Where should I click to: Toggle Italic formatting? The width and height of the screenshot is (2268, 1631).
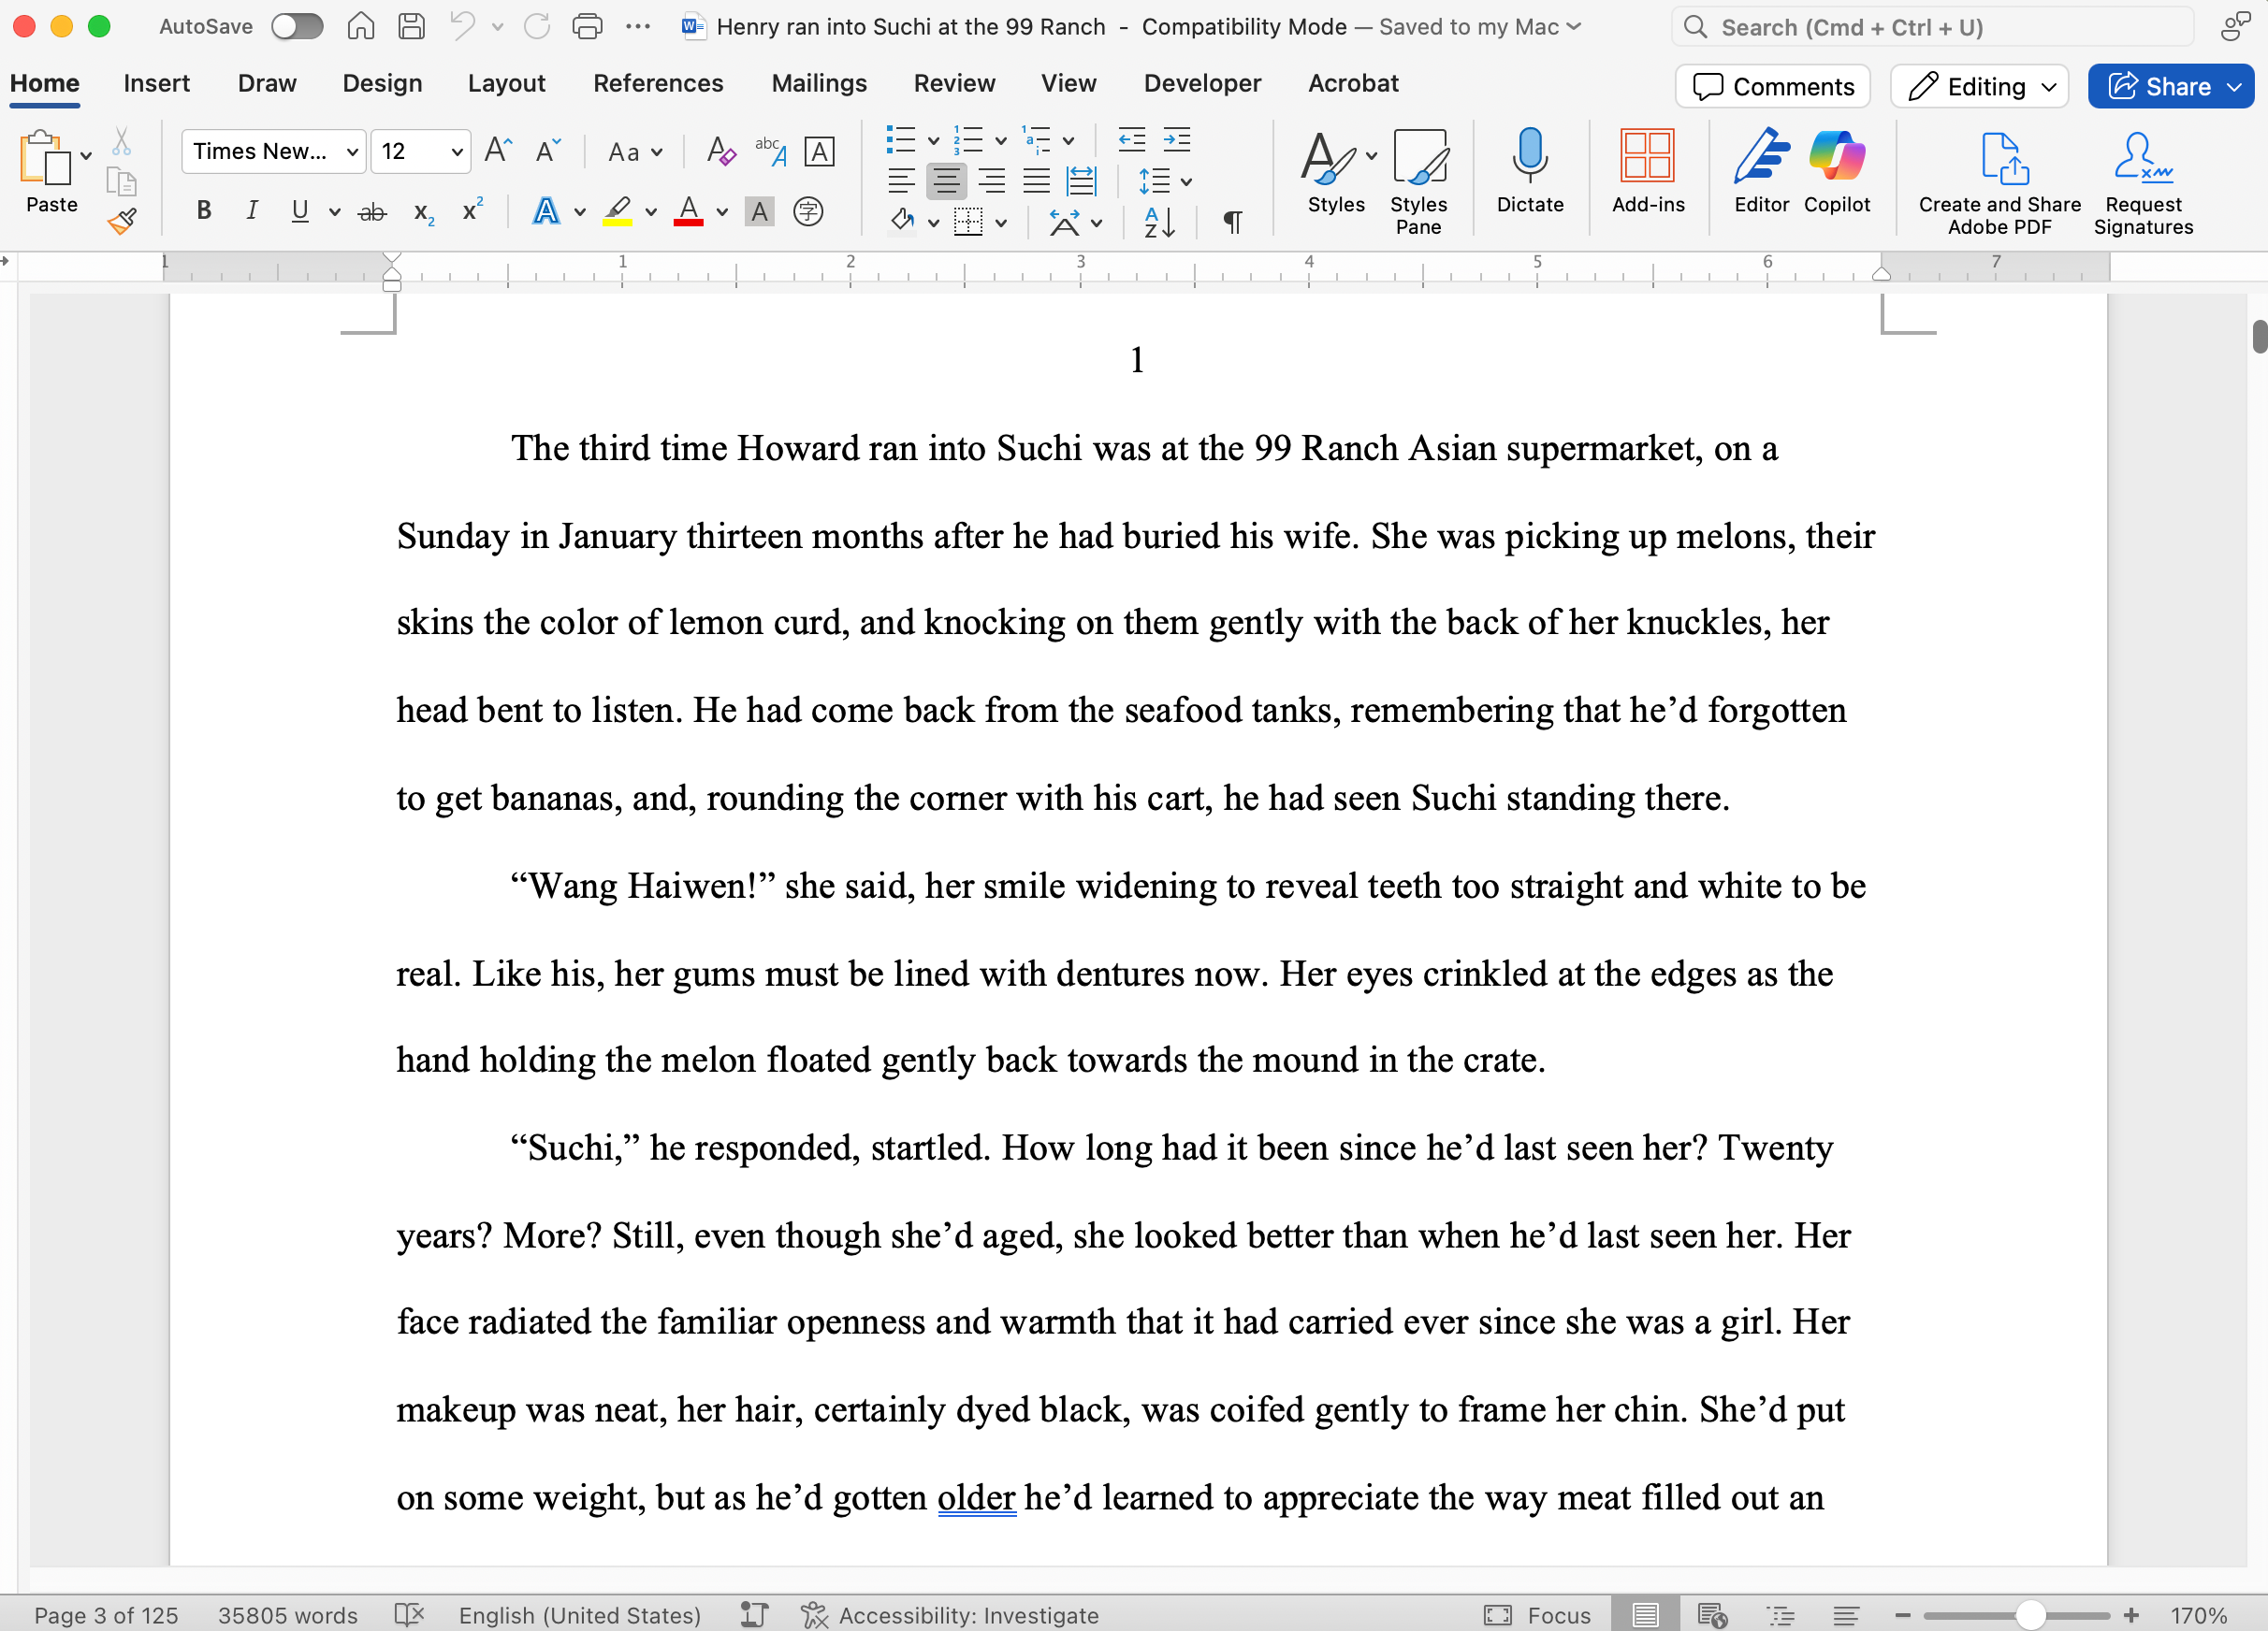[x=252, y=210]
